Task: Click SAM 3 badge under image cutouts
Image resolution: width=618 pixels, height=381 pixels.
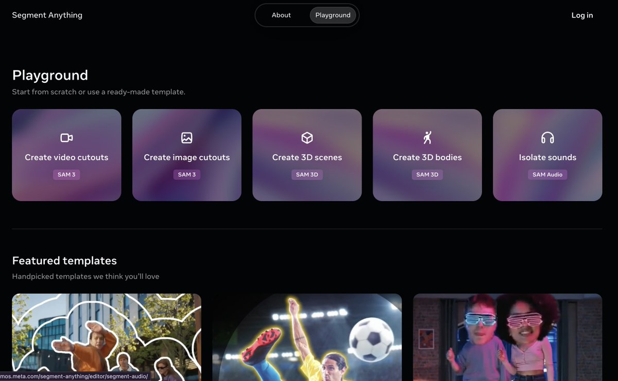Action: click(x=187, y=175)
